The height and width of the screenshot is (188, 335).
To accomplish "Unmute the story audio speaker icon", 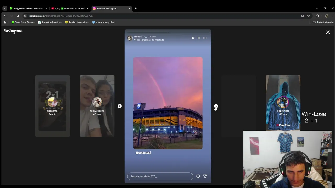I will point(193,38).
